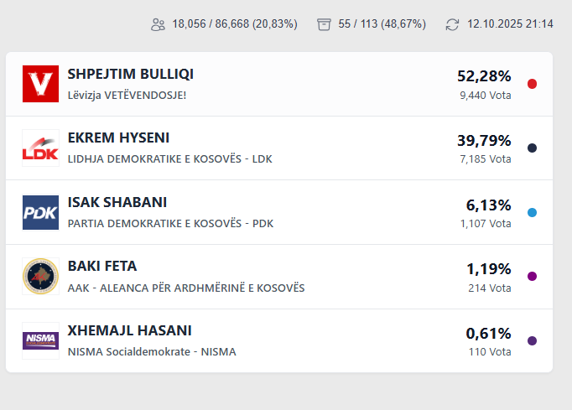Click the 12.10.2025 21:14 update time
This screenshot has height=410, width=572.
(x=510, y=24)
